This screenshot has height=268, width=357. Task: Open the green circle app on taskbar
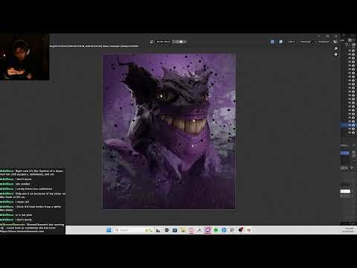click(x=216, y=230)
